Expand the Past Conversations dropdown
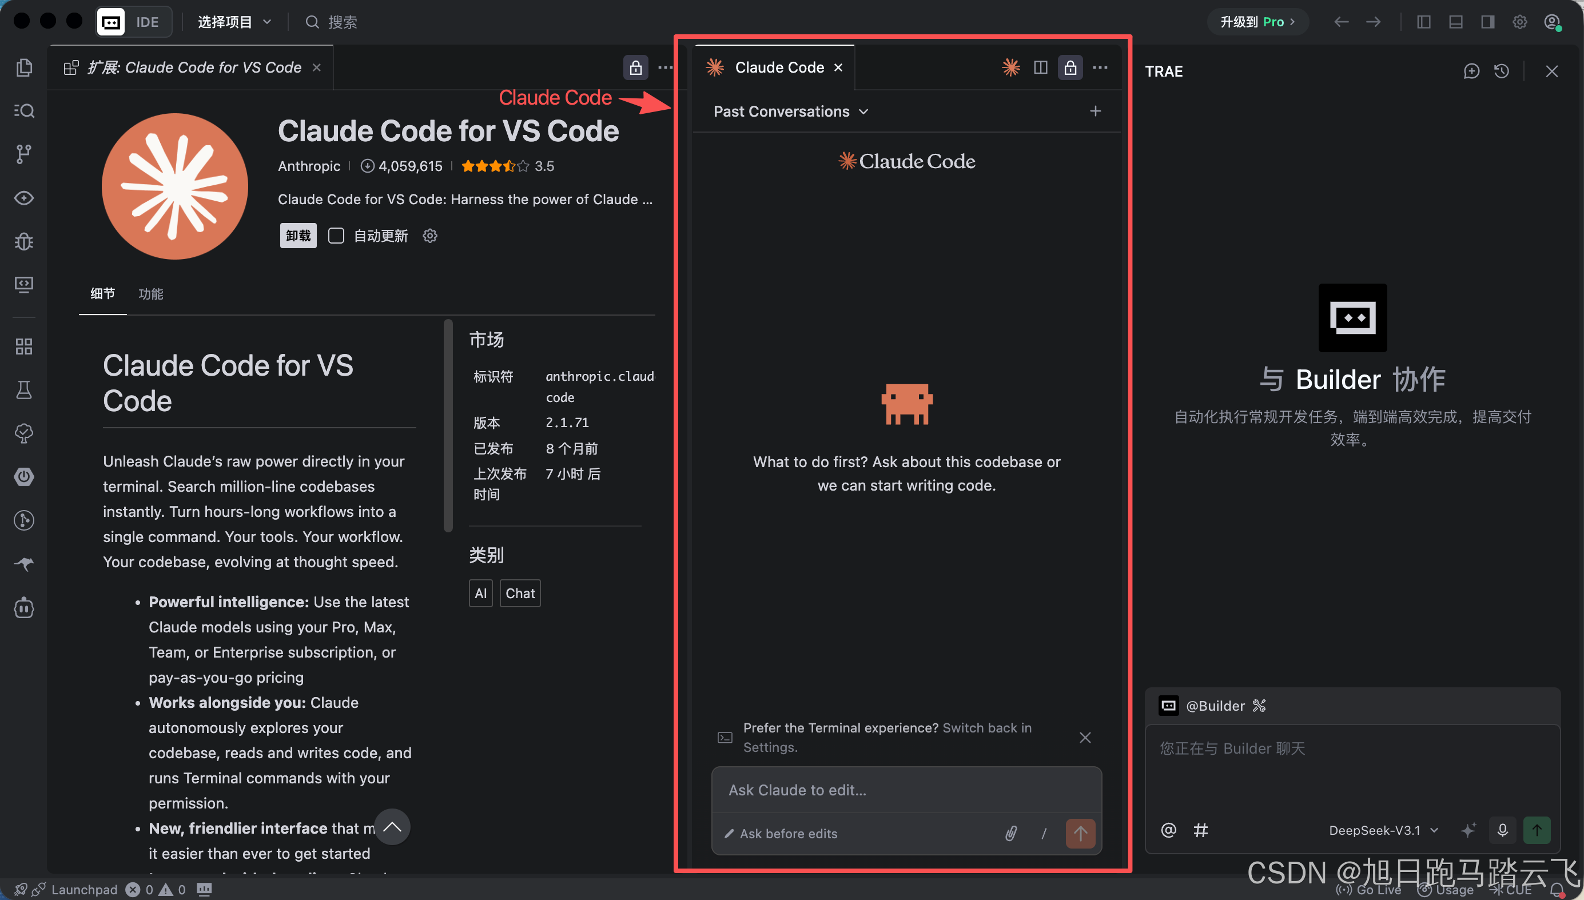Screen dimensions: 1584x900 [791, 111]
